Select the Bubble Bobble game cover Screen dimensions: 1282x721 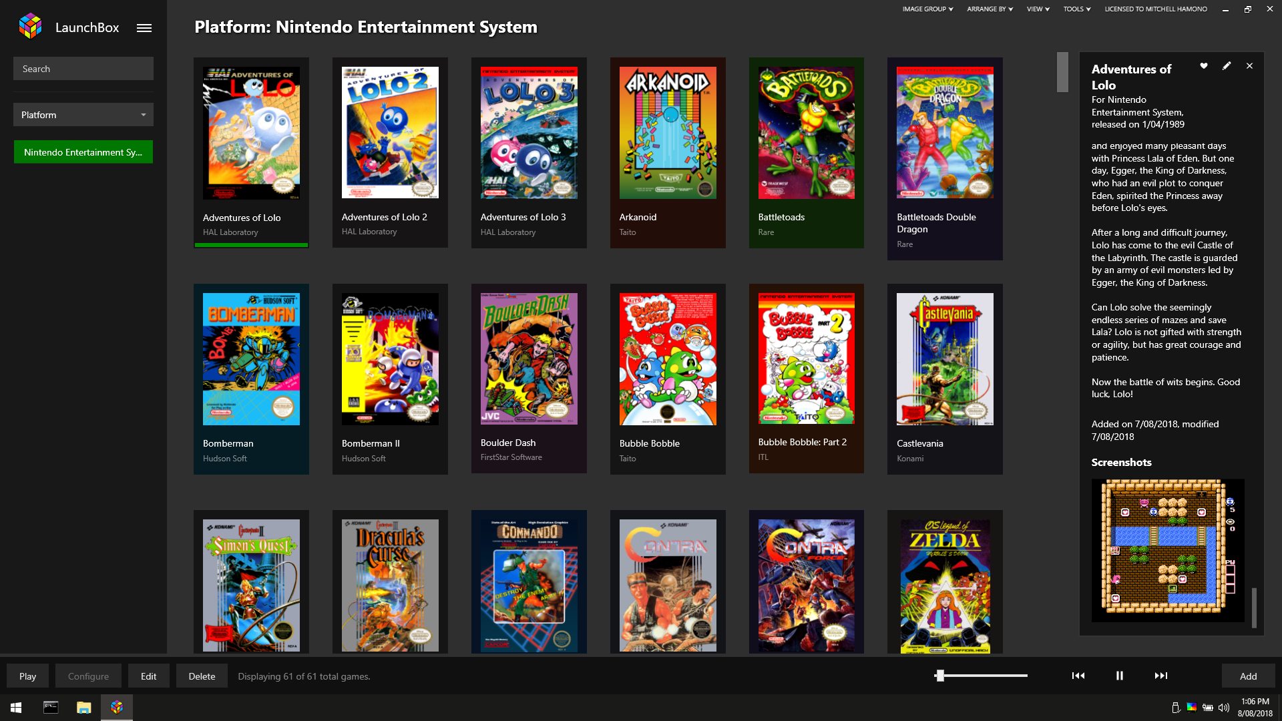point(668,359)
